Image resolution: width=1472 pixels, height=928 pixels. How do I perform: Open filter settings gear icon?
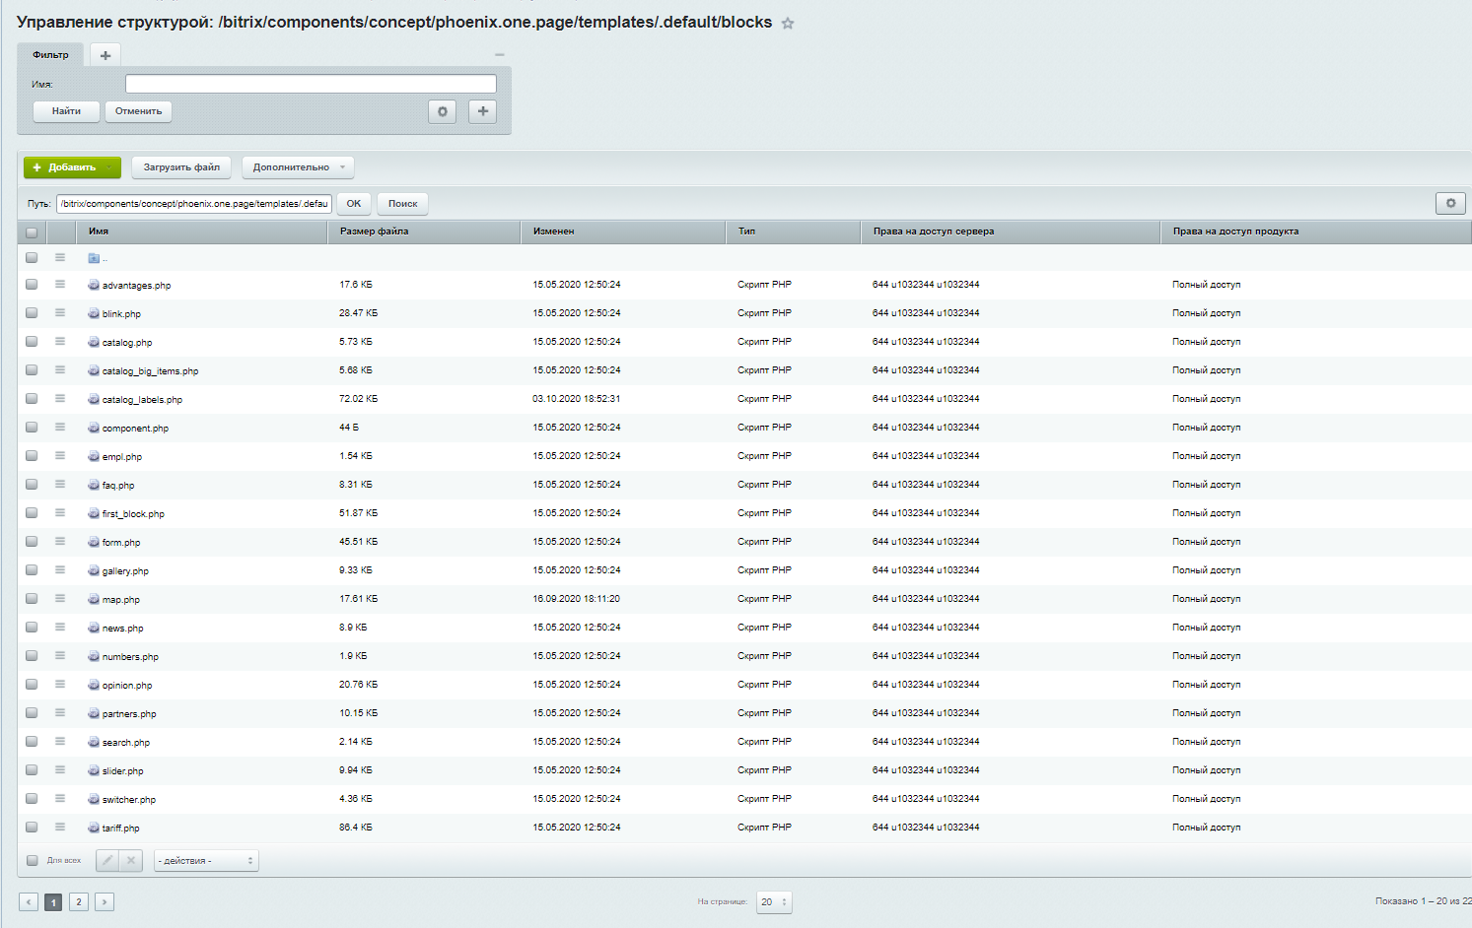click(x=443, y=111)
